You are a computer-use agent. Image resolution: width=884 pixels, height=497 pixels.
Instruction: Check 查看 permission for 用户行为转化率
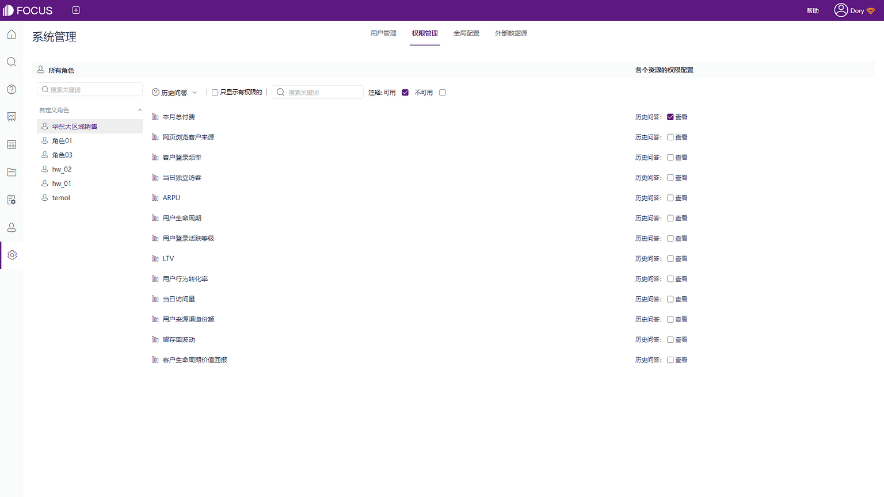pos(670,279)
